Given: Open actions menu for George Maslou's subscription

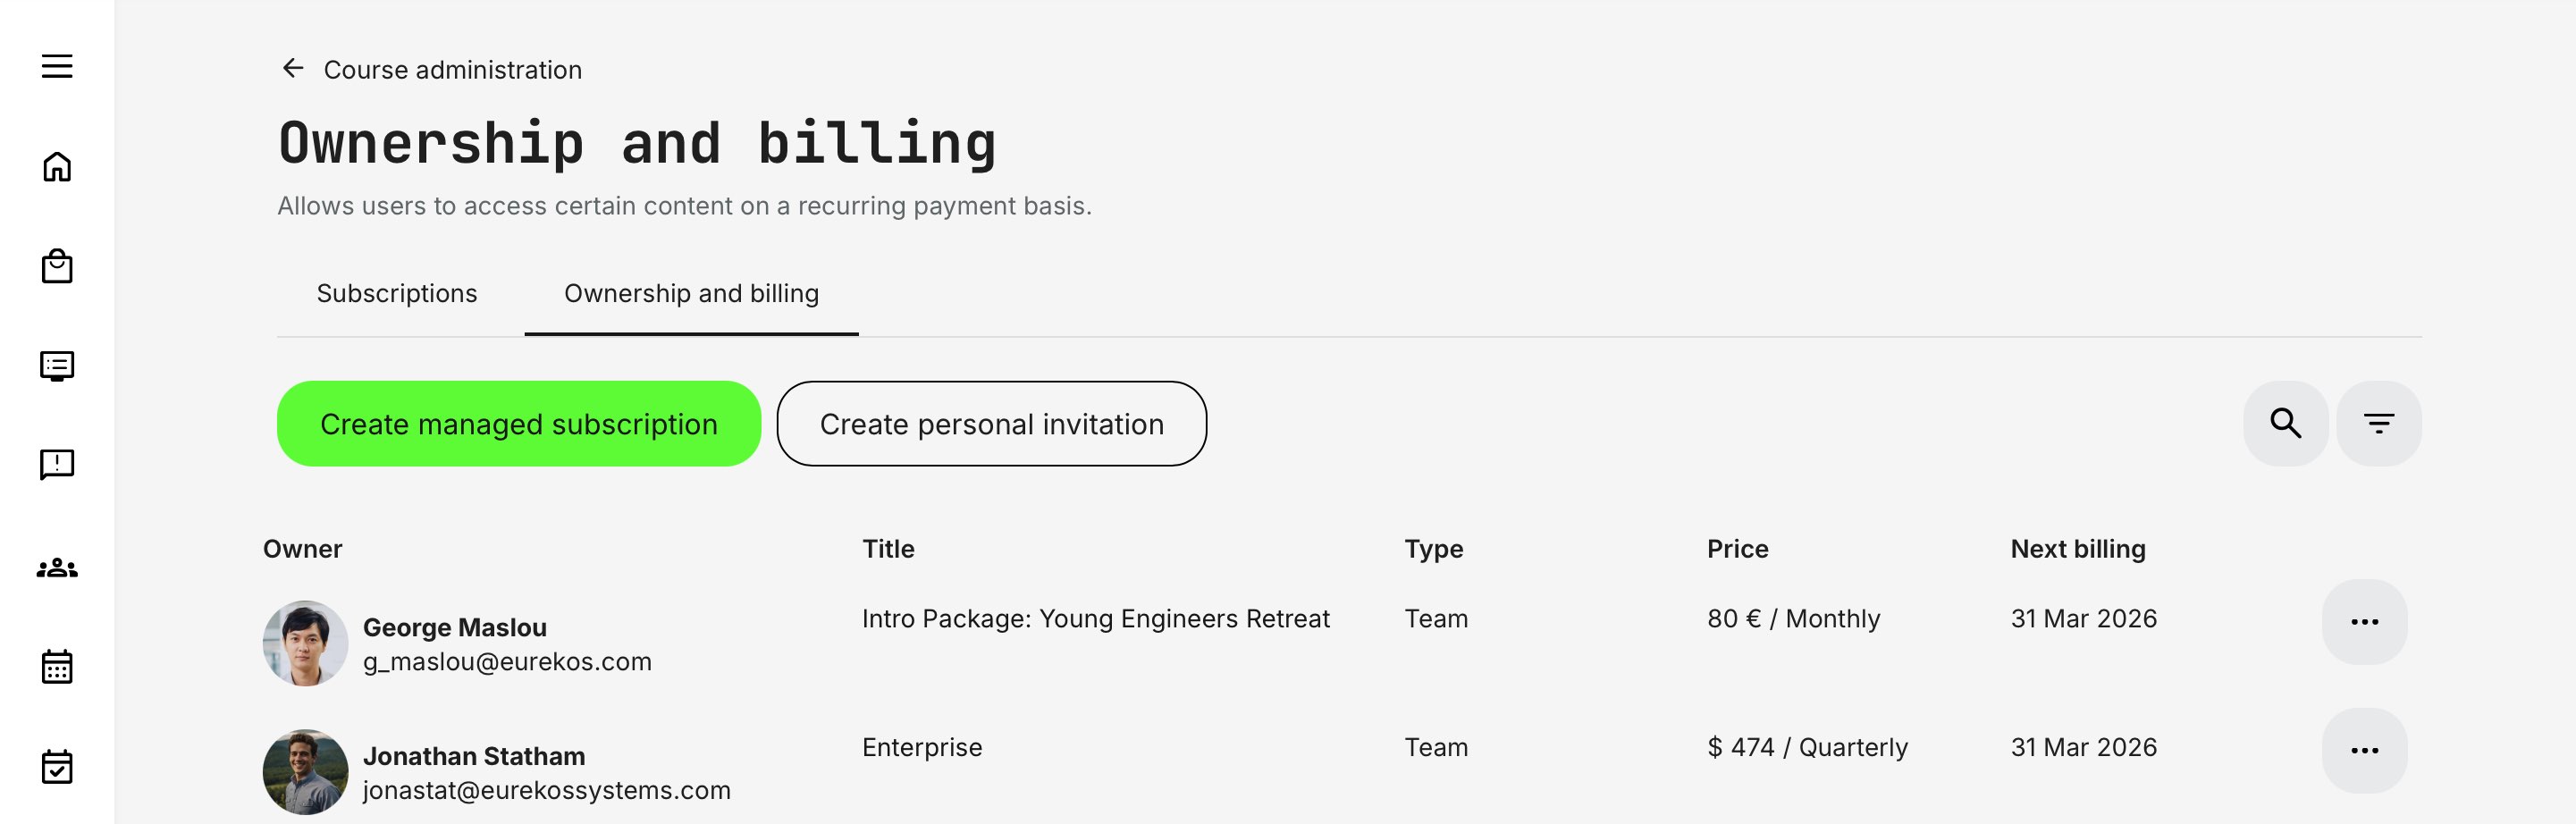Looking at the screenshot, I should click(2364, 620).
